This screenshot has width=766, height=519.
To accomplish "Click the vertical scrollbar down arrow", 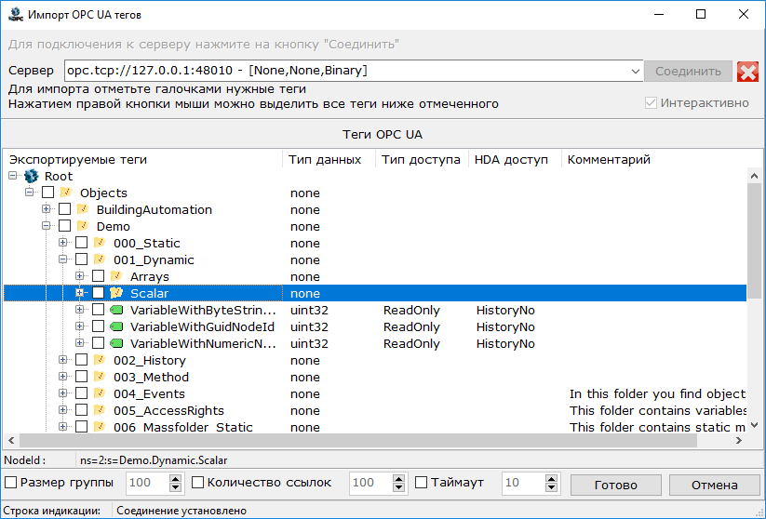I will [x=754, y=425].
